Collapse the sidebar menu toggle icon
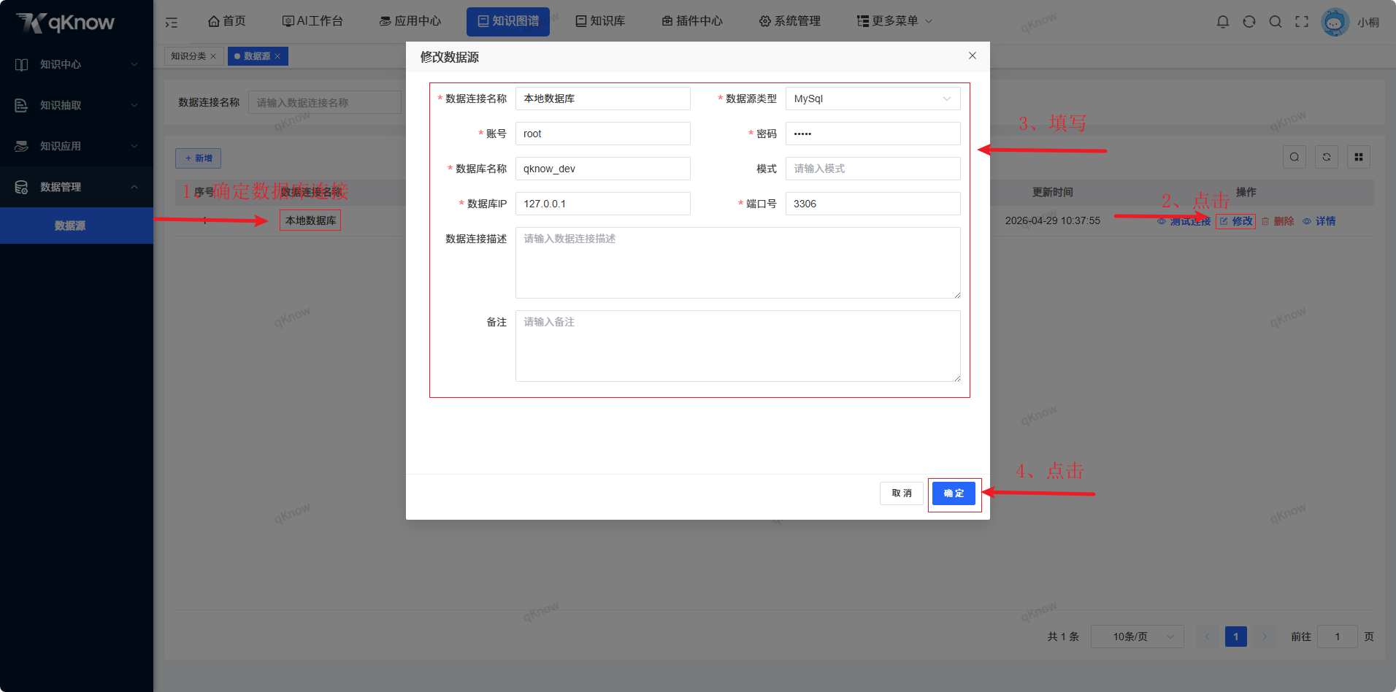 [172, 23]
